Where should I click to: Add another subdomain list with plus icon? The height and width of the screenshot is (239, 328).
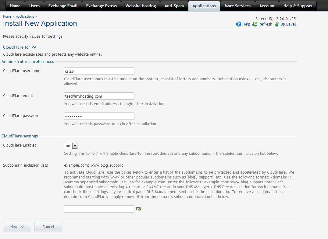coord(138,209)
